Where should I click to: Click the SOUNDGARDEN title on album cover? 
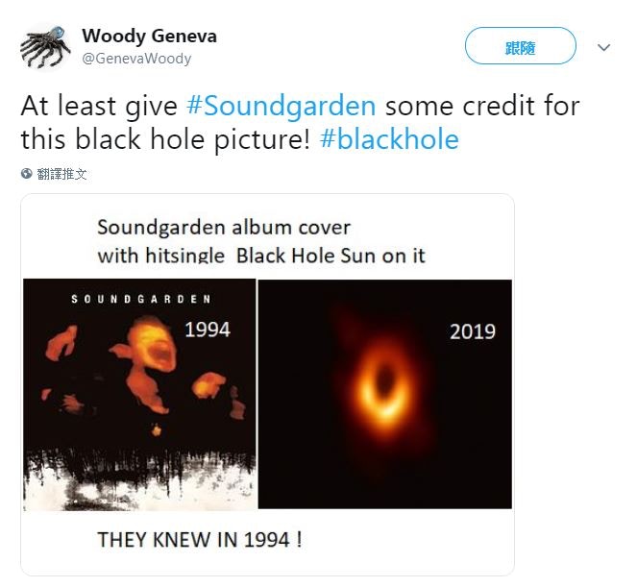(141, 300)
